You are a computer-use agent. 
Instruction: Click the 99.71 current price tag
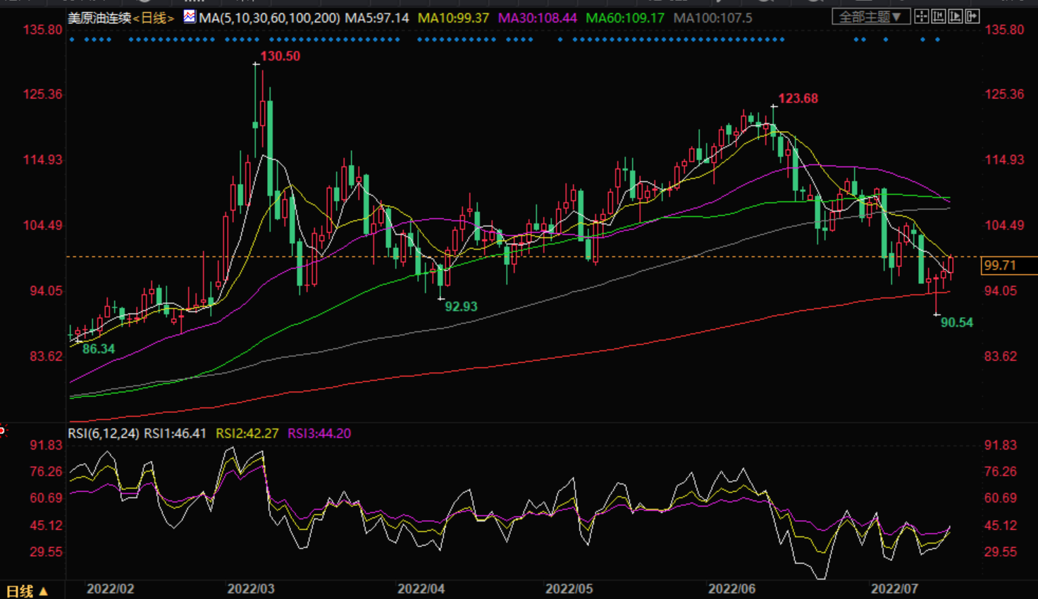coord(1001,266)
